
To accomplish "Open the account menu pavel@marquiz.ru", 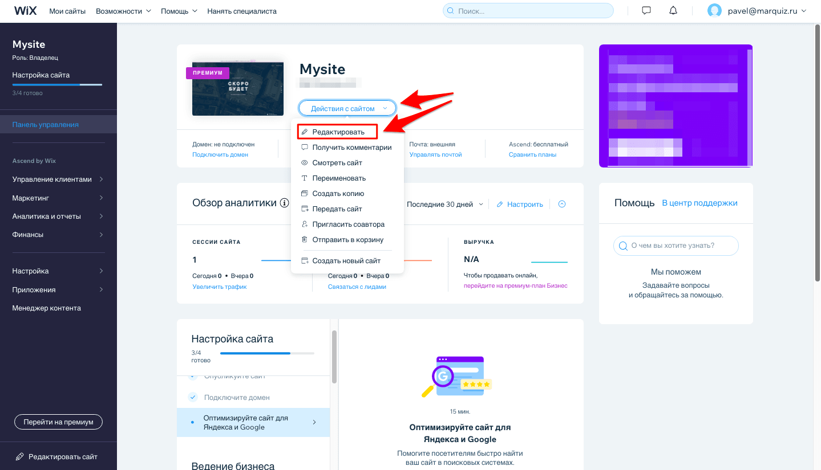I will point(767,11).
